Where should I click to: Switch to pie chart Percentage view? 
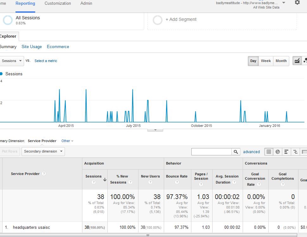(x=278, y=152)
